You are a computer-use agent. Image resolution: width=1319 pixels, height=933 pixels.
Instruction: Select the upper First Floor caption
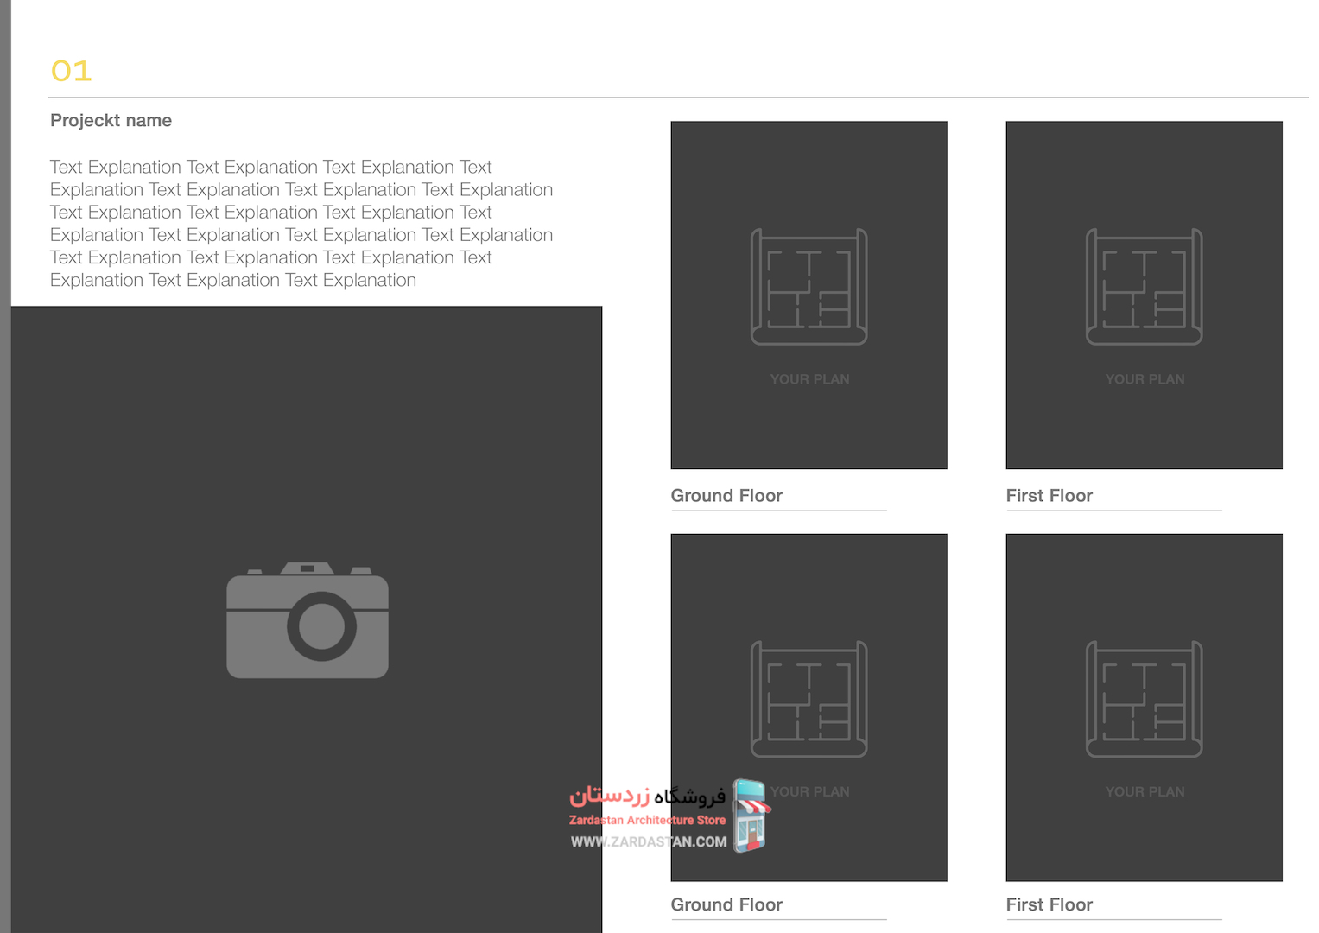[1049, 496]
